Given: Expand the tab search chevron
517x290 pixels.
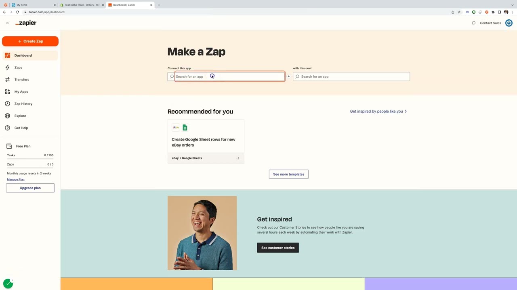Looking at the screenshot, I should click(512, 5).
